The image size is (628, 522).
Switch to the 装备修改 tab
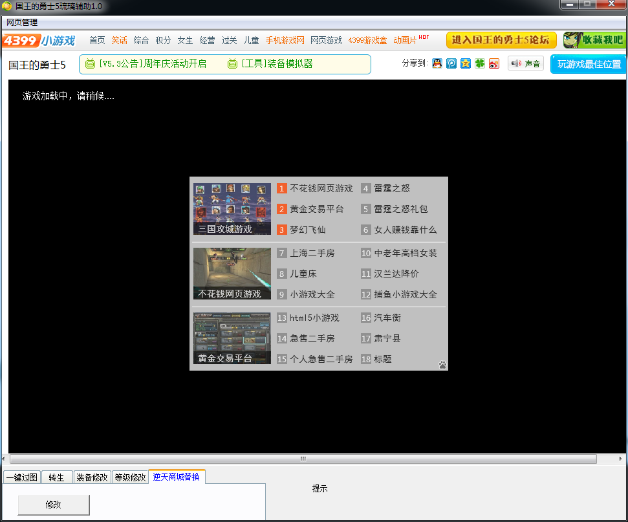(92, 477)
